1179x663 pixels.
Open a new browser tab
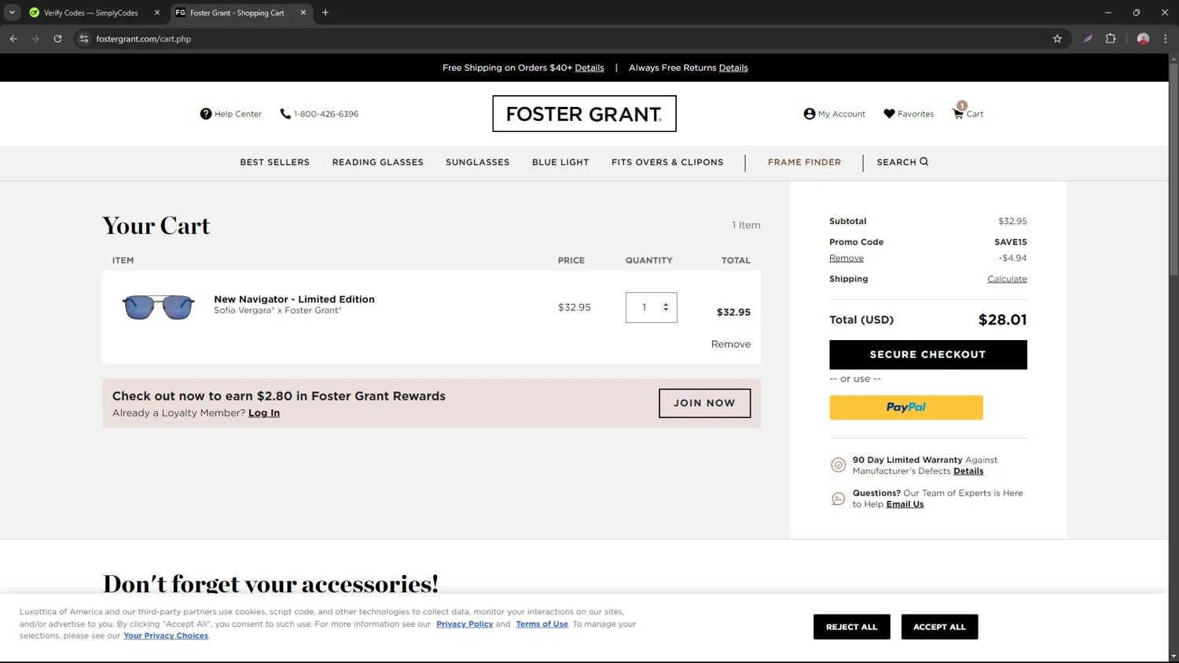[325, 13]
